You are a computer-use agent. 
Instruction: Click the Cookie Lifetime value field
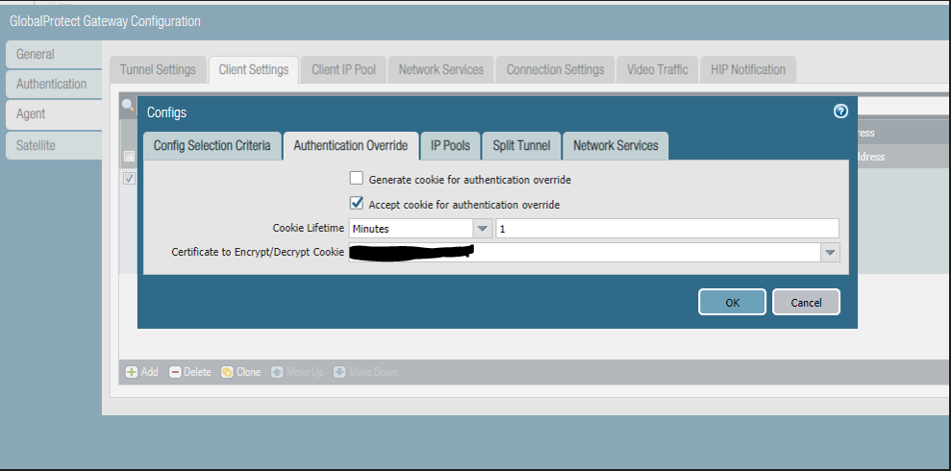point(667,229)
